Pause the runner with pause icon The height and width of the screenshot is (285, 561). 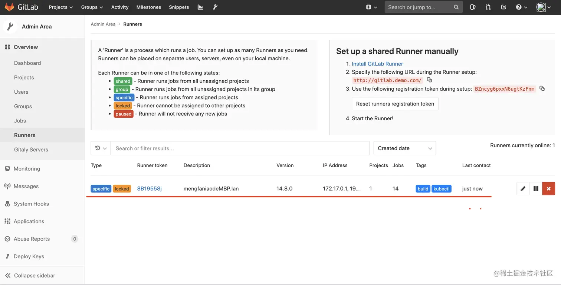point(536,188)
